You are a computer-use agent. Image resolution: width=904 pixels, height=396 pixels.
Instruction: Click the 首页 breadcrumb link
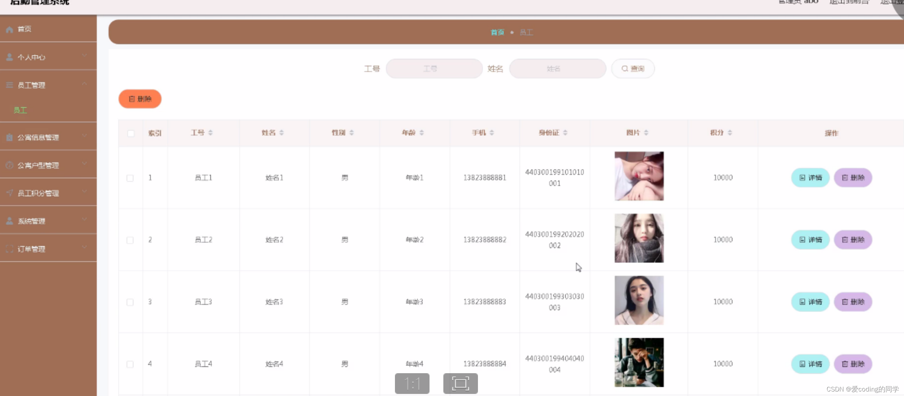coord(497,32)
